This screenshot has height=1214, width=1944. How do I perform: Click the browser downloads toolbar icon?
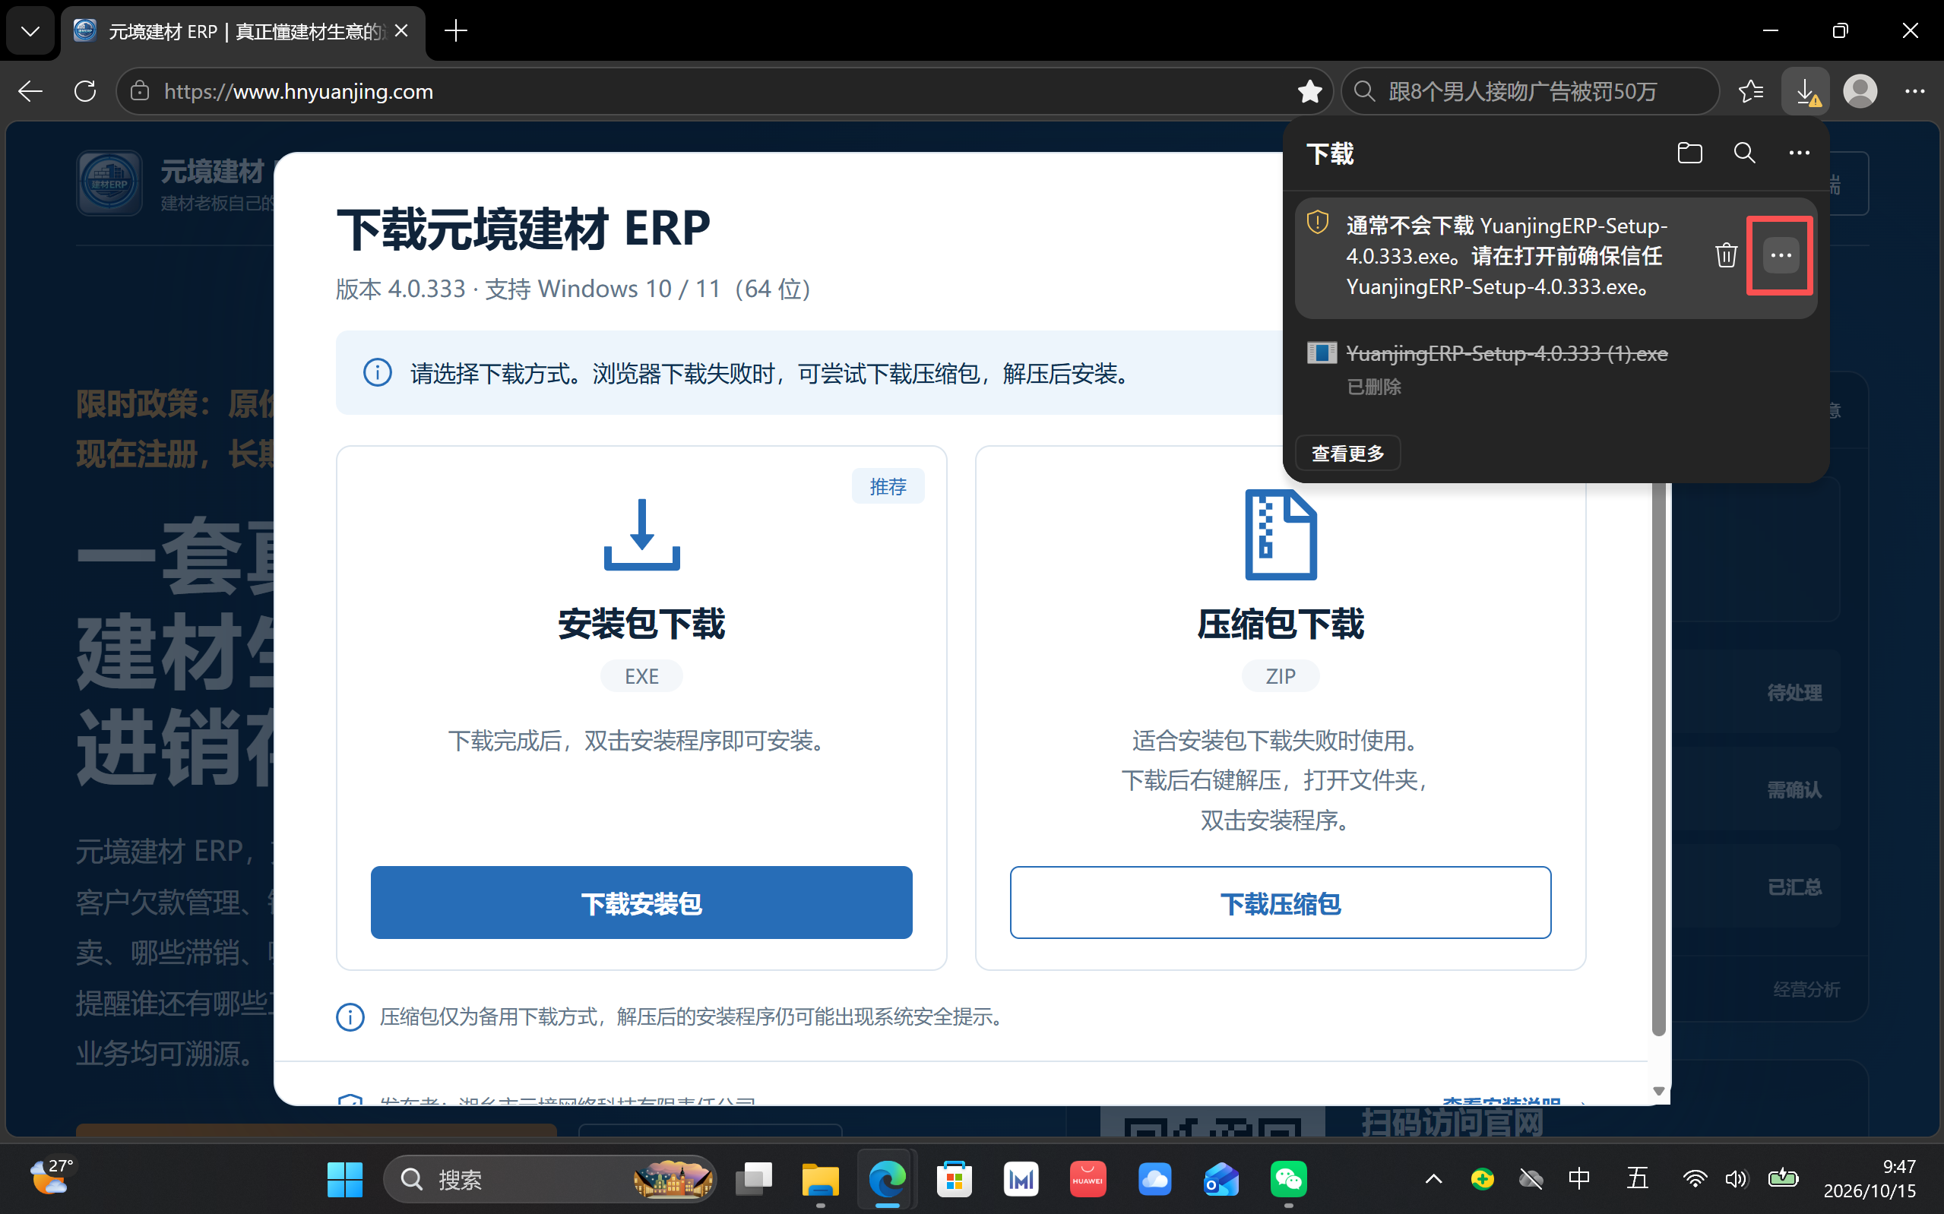tap(1805, 91)
